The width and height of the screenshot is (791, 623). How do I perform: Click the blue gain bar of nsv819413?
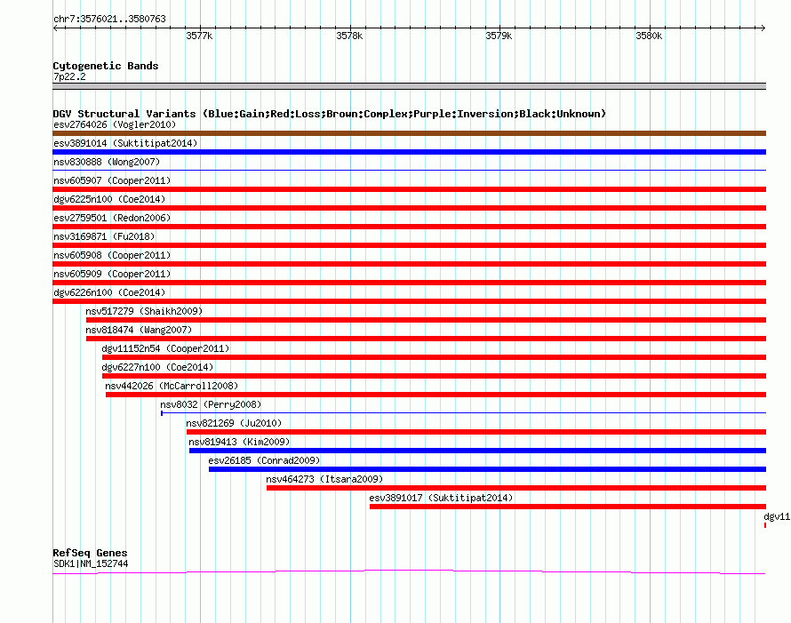tap(478, 451)
